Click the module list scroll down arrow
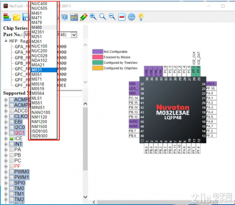 click(x=85, y=197)
